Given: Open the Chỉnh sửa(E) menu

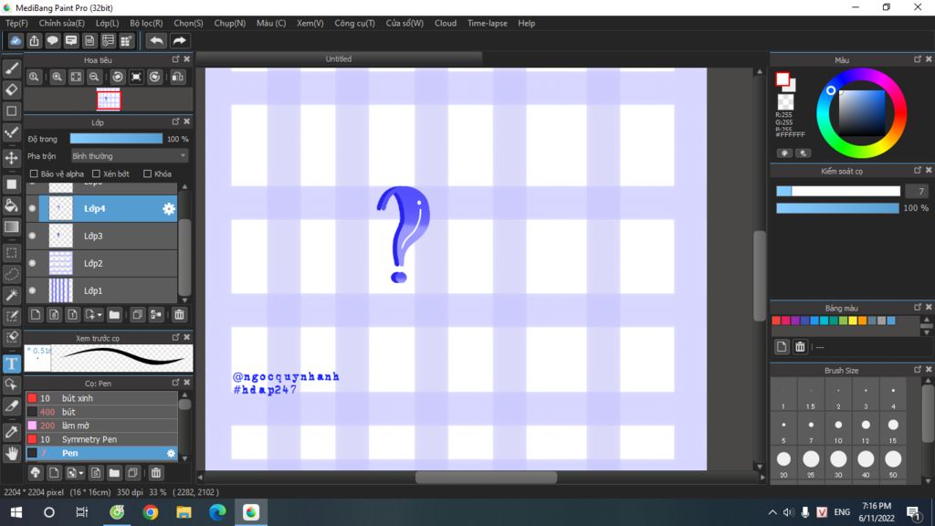Looking at the screenshot, I should pos(61,23).
